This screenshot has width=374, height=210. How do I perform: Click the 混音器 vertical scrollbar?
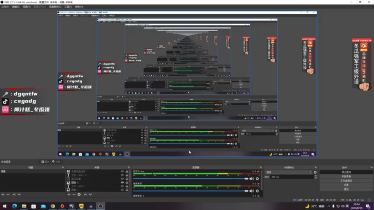click(x=262, y=180)
